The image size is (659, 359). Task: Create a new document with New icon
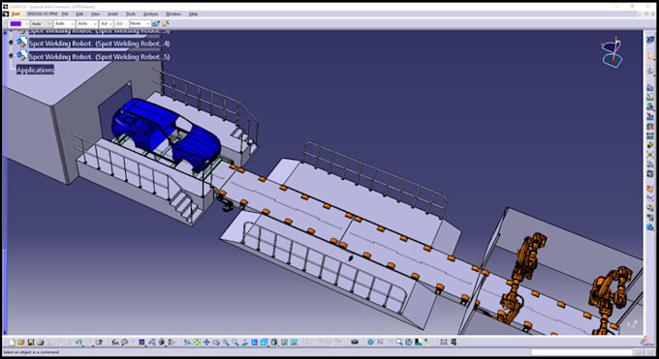pos(12,343)
